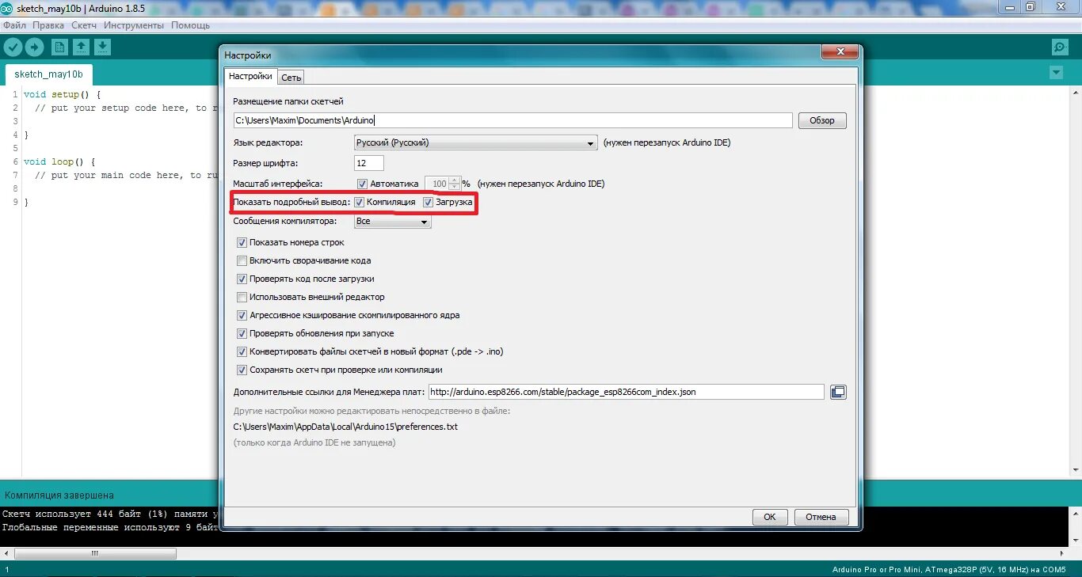
Task: Open the tab dropdown arrow in editor
Action: tap(1056, 73)
